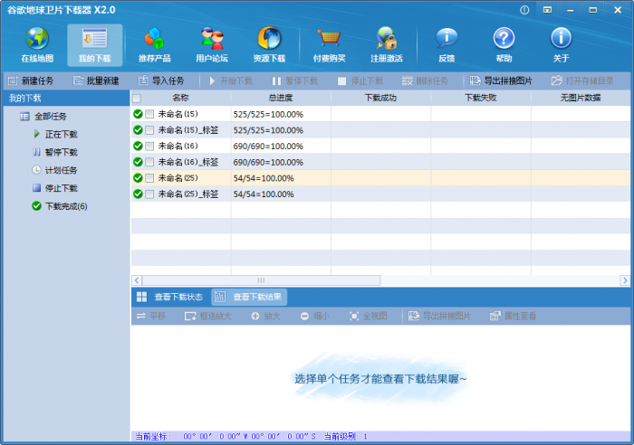Click the 缩小 zoom out tool

click(x=315, y=316)
